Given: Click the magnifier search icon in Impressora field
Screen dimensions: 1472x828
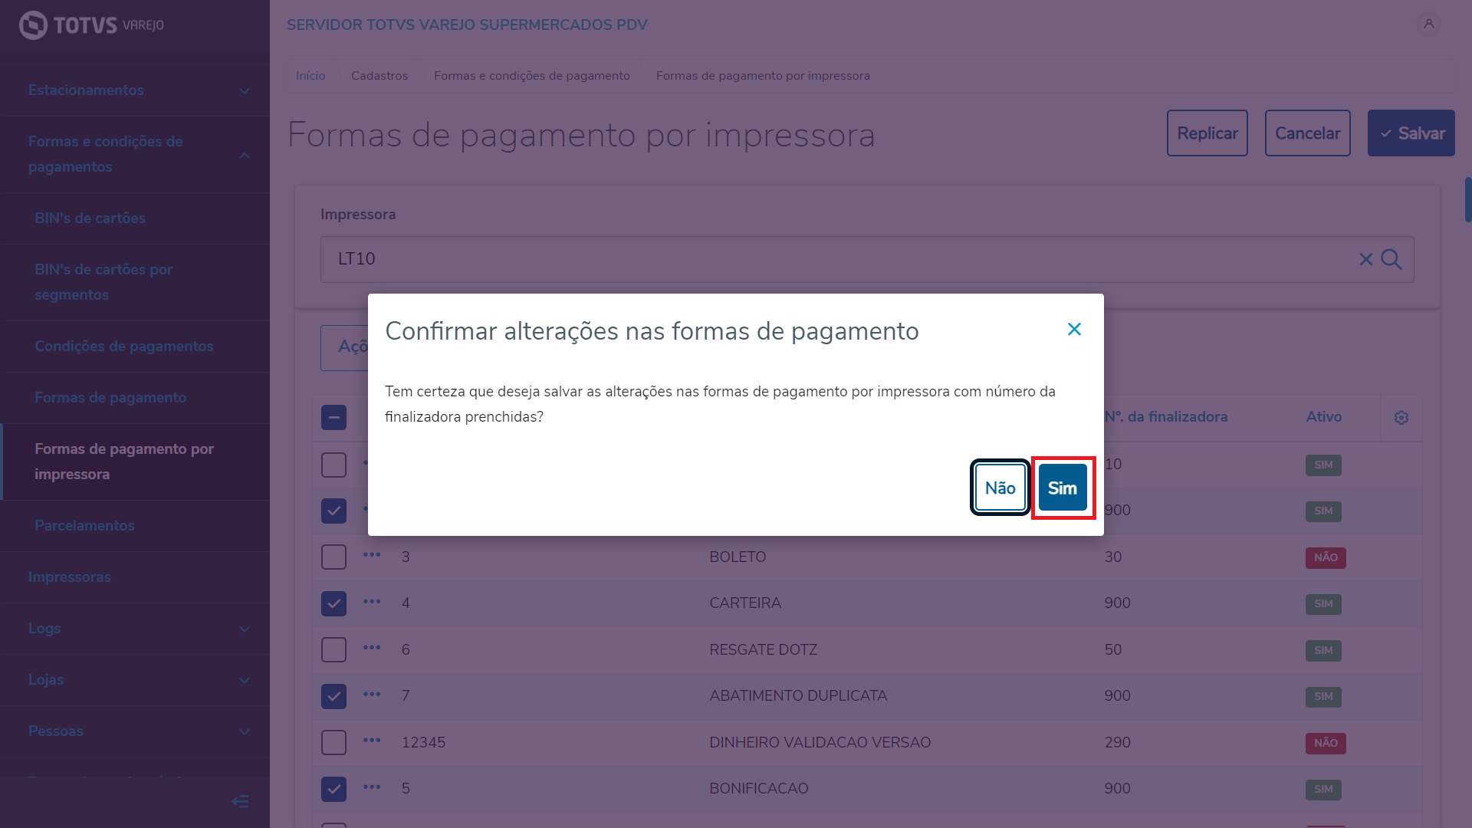Looking at the screenshot, I should [x=1391, y=259].
